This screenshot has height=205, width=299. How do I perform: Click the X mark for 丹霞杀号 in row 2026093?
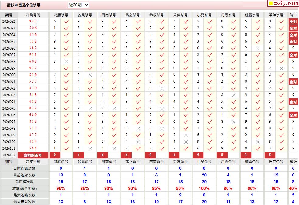[234, 95]
